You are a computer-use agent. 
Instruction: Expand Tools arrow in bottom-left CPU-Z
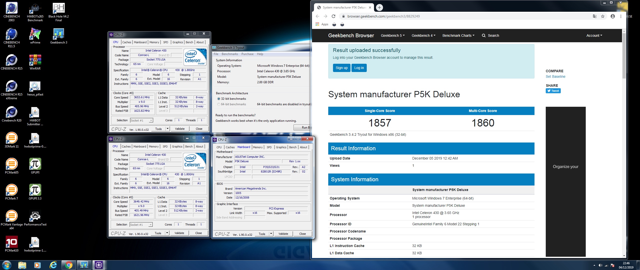click(167, 233)
